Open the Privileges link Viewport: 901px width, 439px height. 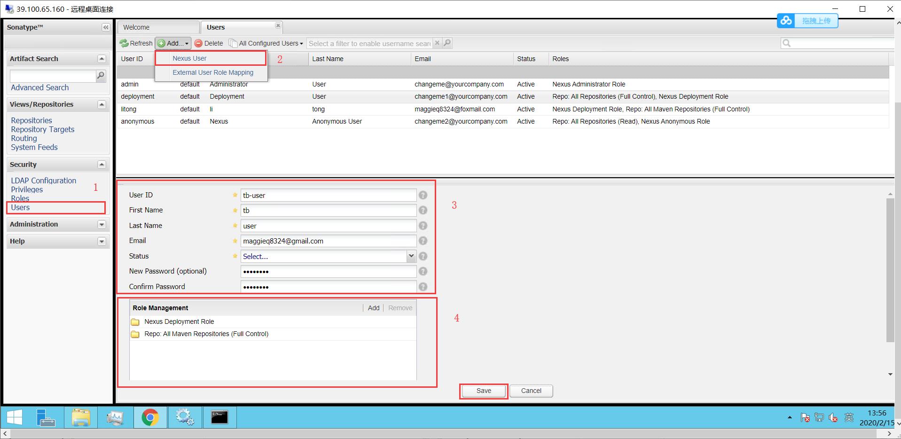point(27,189)
